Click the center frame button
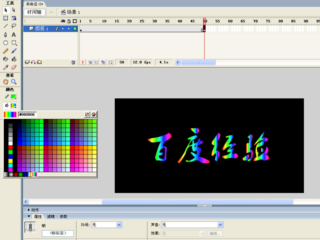The image size is (320, 240). tap(83, 62)
